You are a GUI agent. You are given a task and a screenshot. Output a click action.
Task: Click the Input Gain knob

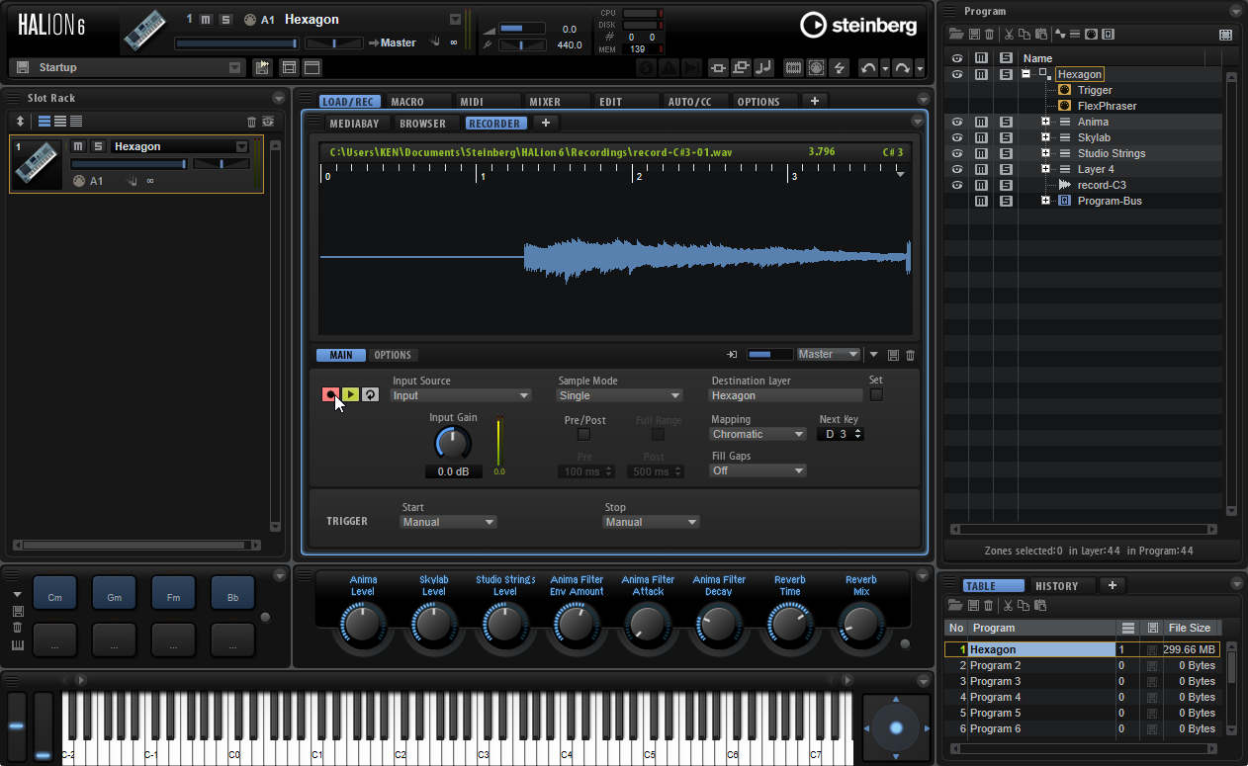pos(453,444)
